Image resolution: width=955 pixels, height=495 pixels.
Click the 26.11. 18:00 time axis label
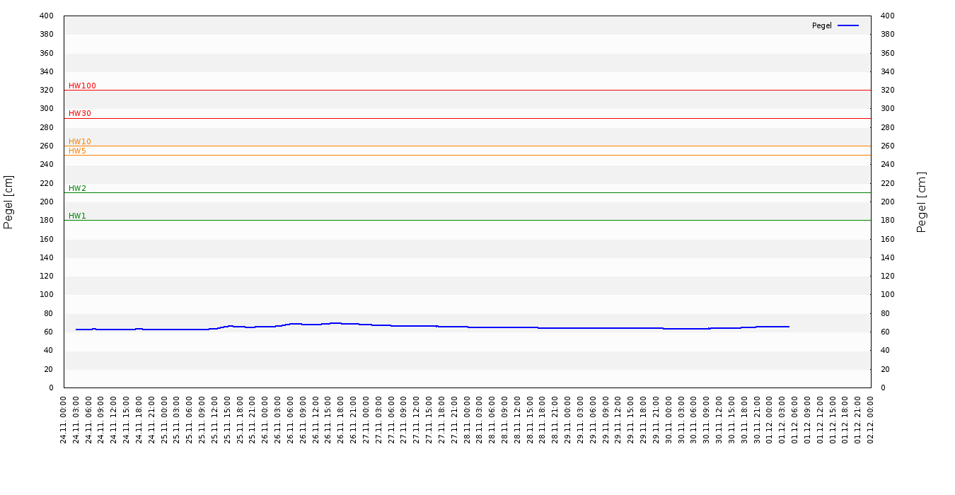(342, 419)
